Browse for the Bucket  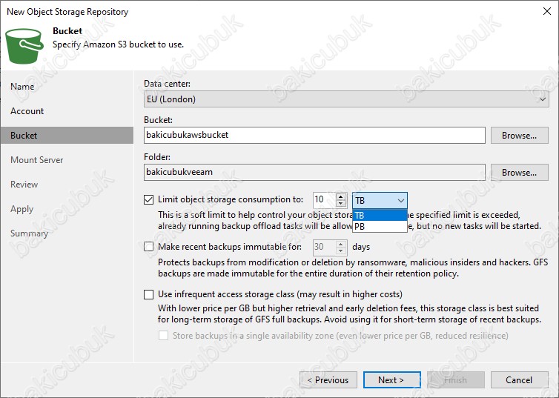click(520, 136)
